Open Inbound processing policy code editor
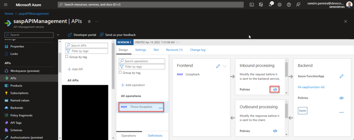Image resolution: width=354 pixels, height=140 pixels. pos(275,89)
